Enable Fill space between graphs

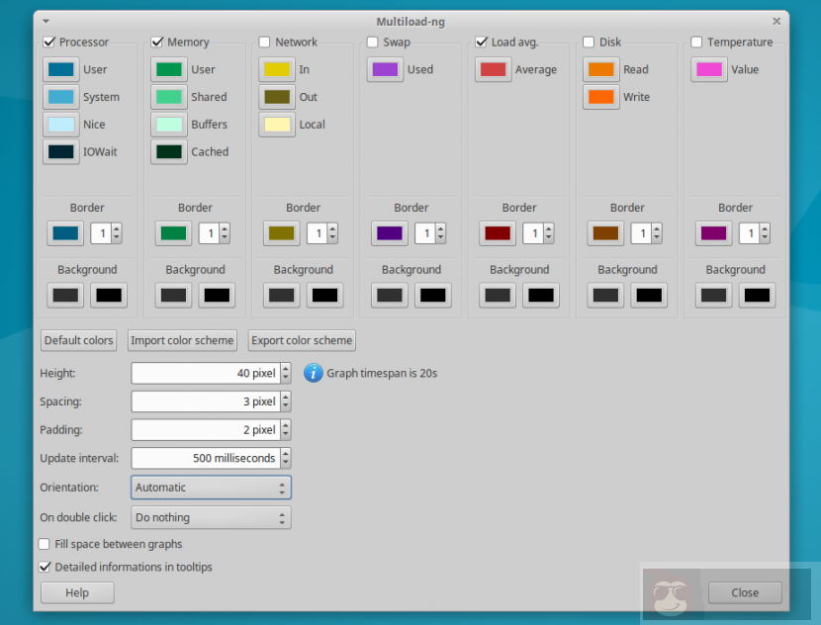(x=45, y=544)
